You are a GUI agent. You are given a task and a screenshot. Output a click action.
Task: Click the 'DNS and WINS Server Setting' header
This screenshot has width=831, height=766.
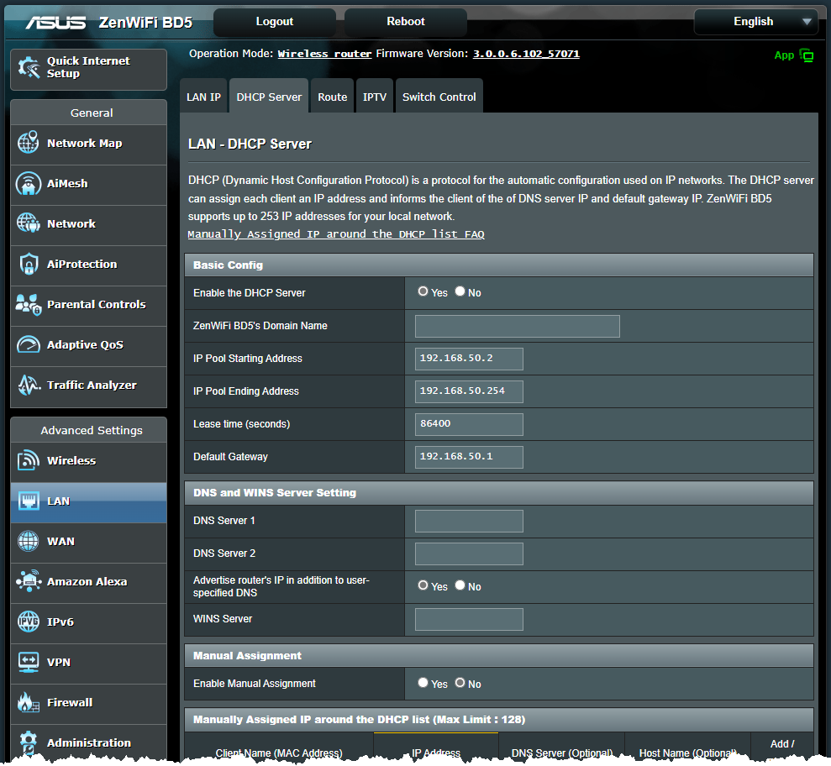(x=499, y=493)
